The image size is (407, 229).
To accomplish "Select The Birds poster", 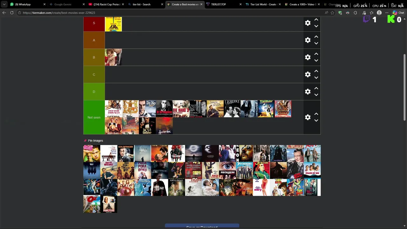I will pyautogui.click(x=142, y=187).
